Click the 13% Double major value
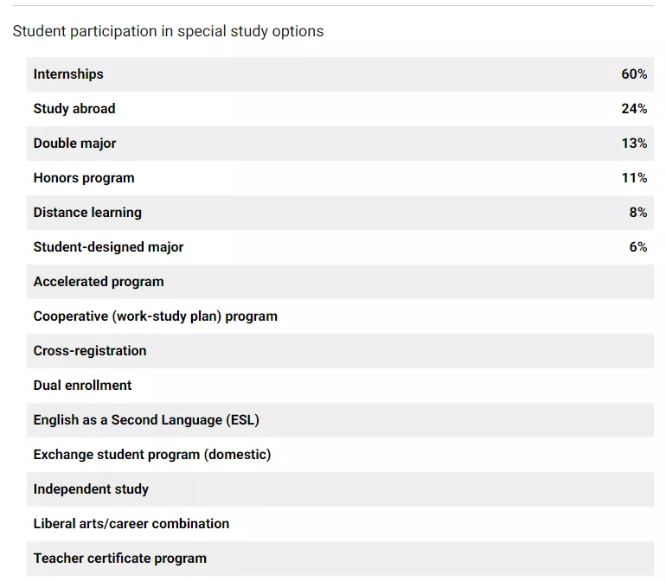 [x=634, y=144]
